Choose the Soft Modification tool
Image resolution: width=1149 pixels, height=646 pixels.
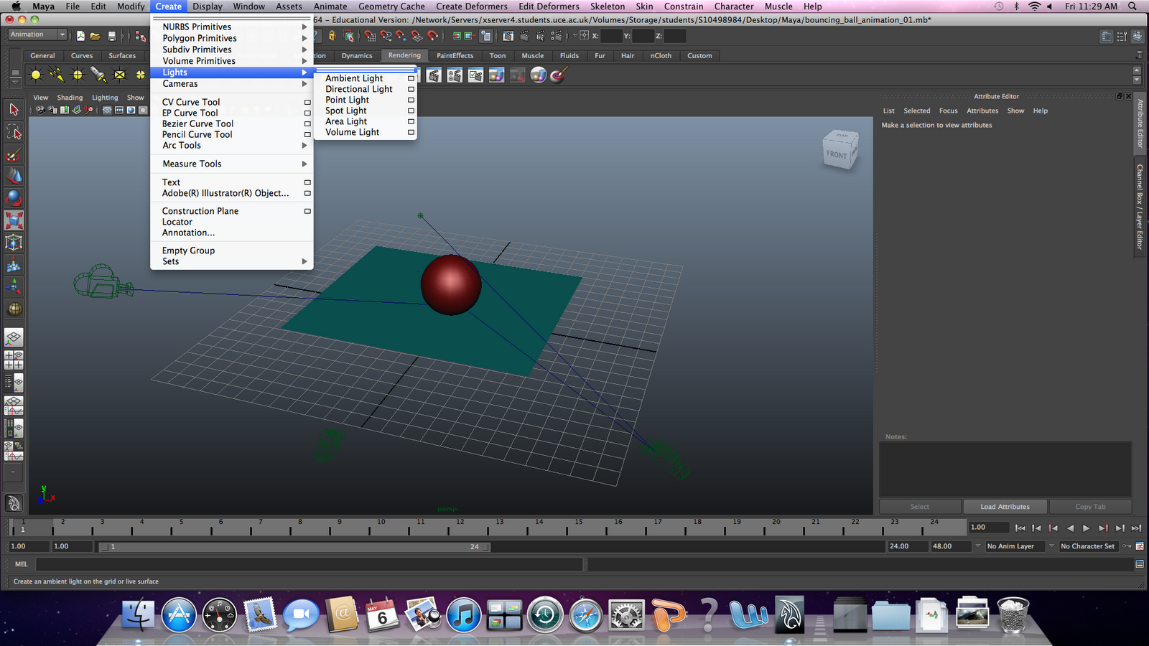[14, 265]
